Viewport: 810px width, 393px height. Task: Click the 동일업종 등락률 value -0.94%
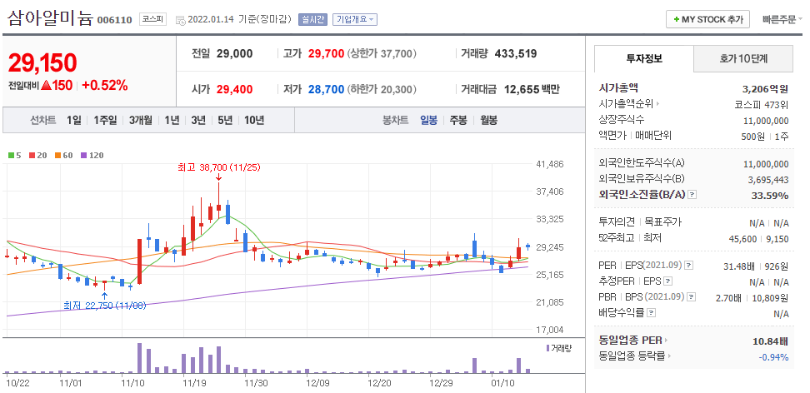click(x=773, y=357)
